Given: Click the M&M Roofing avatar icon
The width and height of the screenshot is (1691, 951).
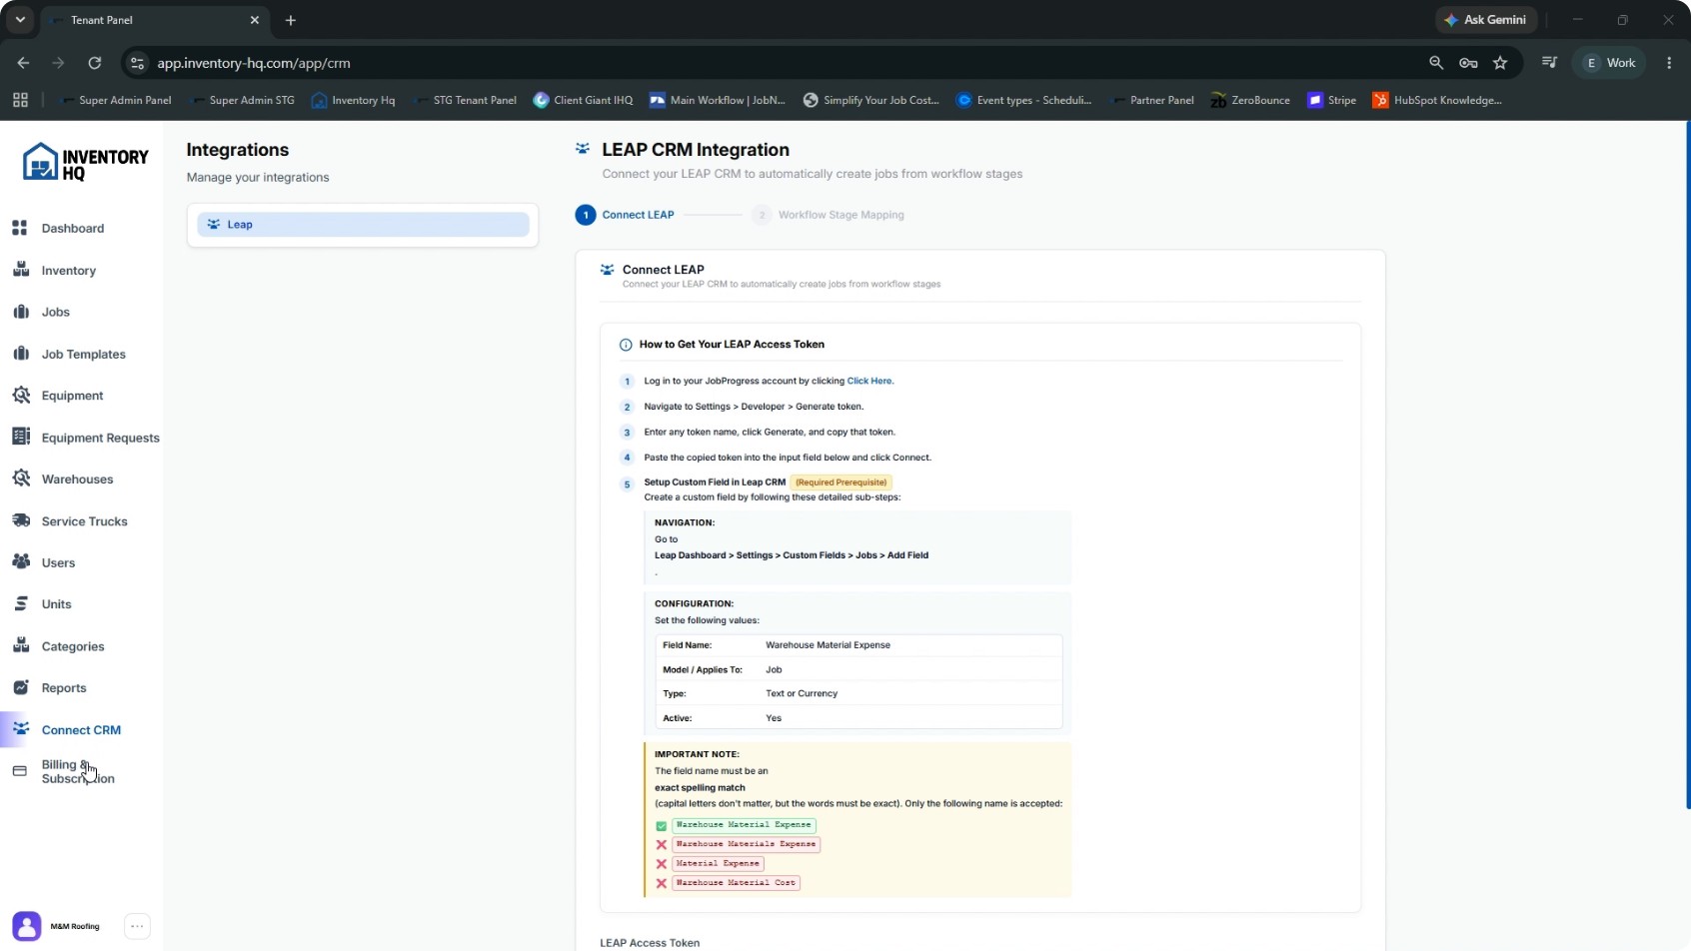Looking at the screenshot, I should coord(27,926).
